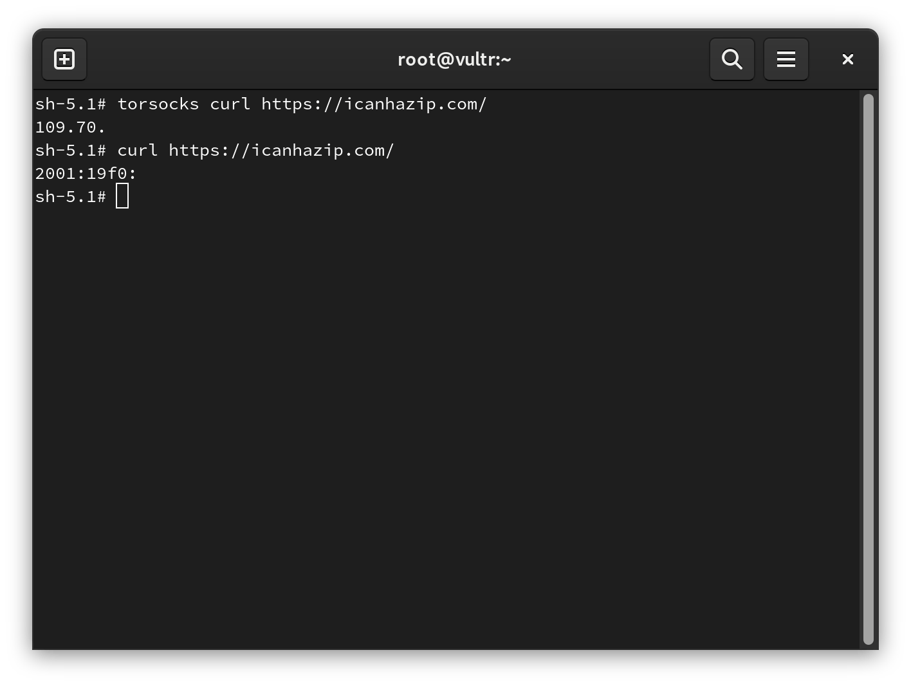Click the blinking terminal cursor
The height and width of the screenshot is (686, 911).
[x=122, y=195]
